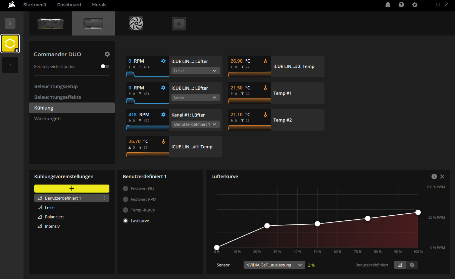The width and height of the screenshot is (455, 279).
Task: Add a new cooling preset with plus button
Action: click(x=72, y=189)
